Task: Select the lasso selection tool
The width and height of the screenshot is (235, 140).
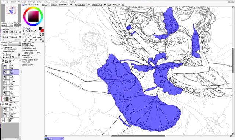Action: 26,29
